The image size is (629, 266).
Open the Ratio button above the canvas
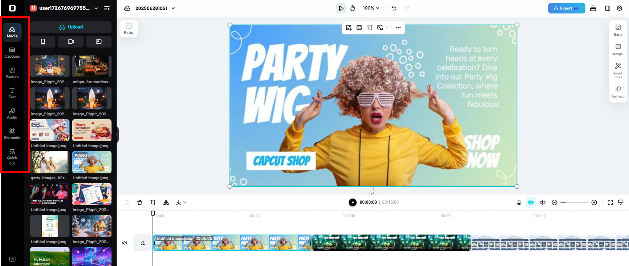point(128,29)
